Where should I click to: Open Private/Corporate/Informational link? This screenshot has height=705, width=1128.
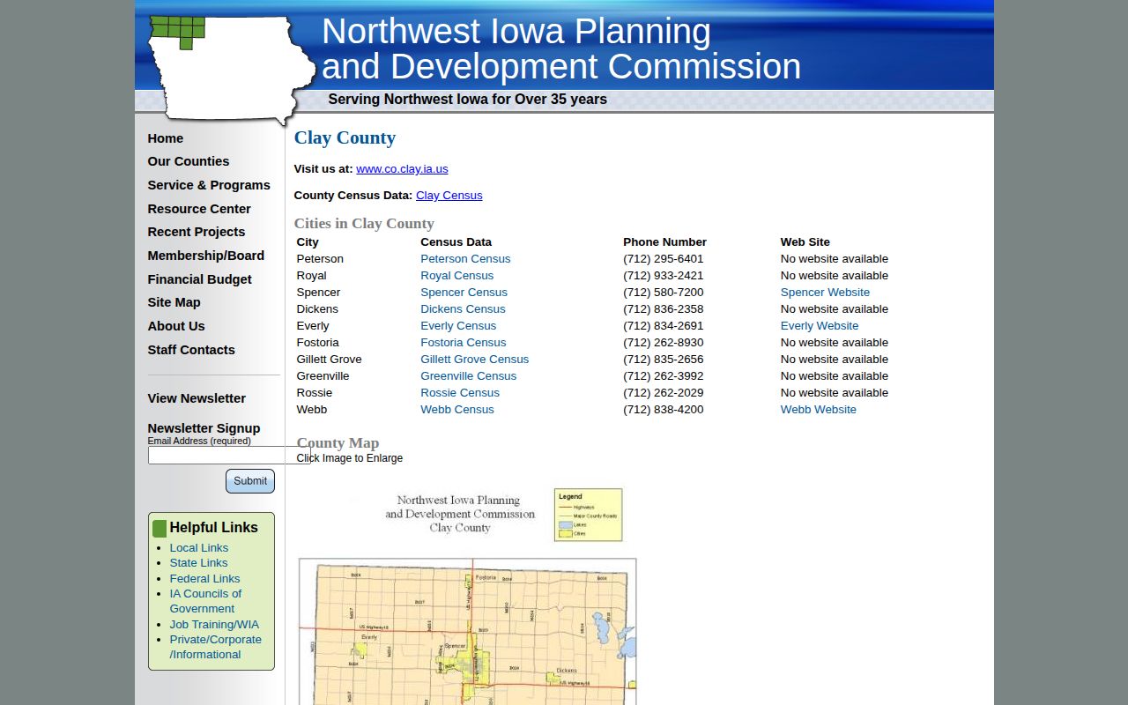(216, 647)
